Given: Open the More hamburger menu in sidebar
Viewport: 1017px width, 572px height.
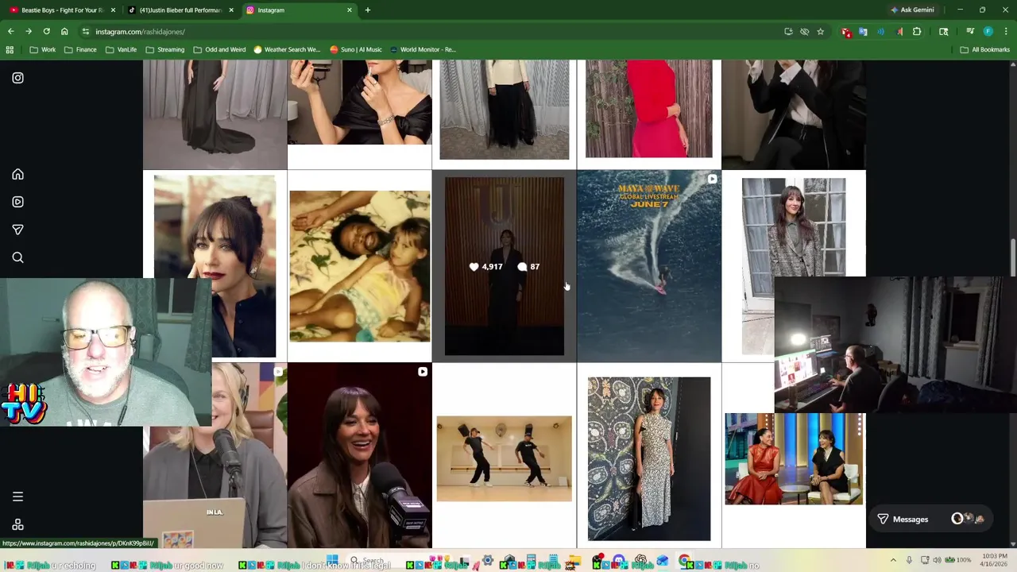Looking at the screenshot, I should pyautogui.click(x=17, y=497).
